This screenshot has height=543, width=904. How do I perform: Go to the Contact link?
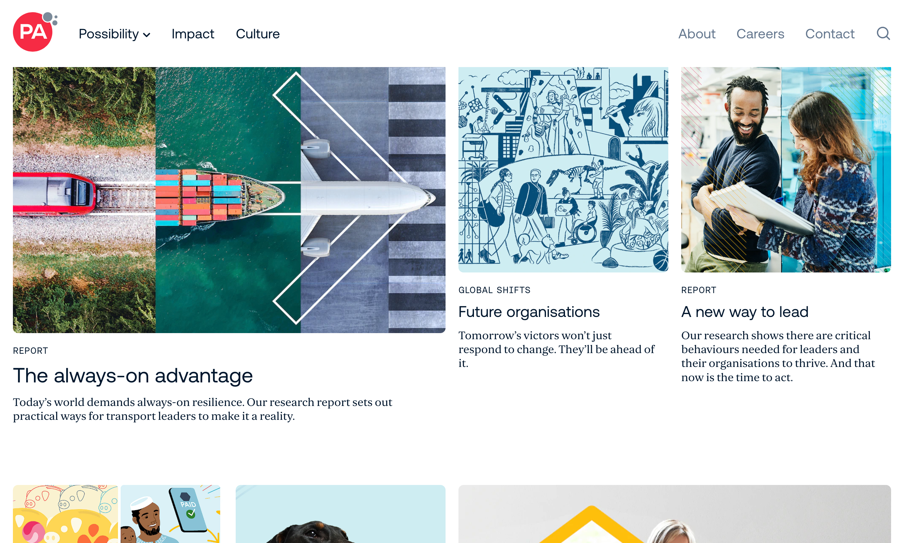[829, 34]
